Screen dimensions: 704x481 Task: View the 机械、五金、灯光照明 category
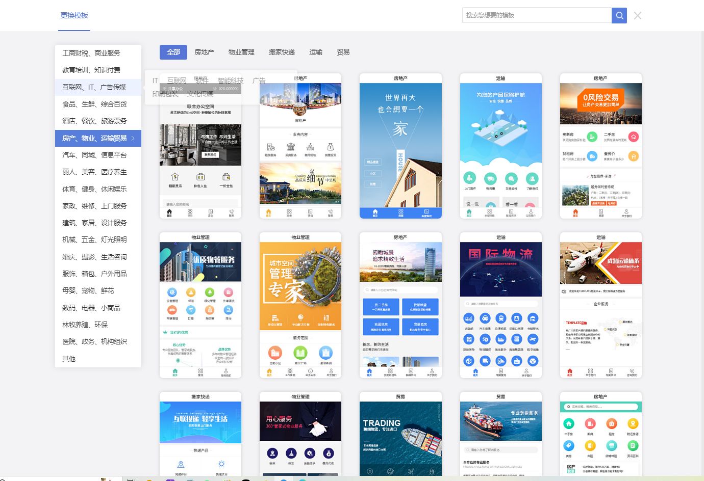pyautogui.click(x=98, y=239)
